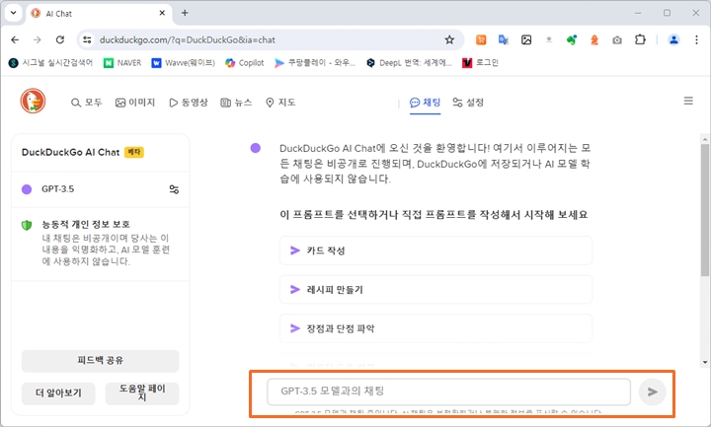711x427 pixels.
Task: Open the 로그인 bookmark
Action: click(x=480, y=63)
